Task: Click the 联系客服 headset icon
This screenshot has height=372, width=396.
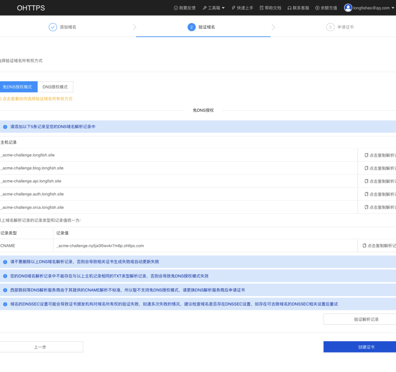Action: pyautogui.click(x=289, y=8)
